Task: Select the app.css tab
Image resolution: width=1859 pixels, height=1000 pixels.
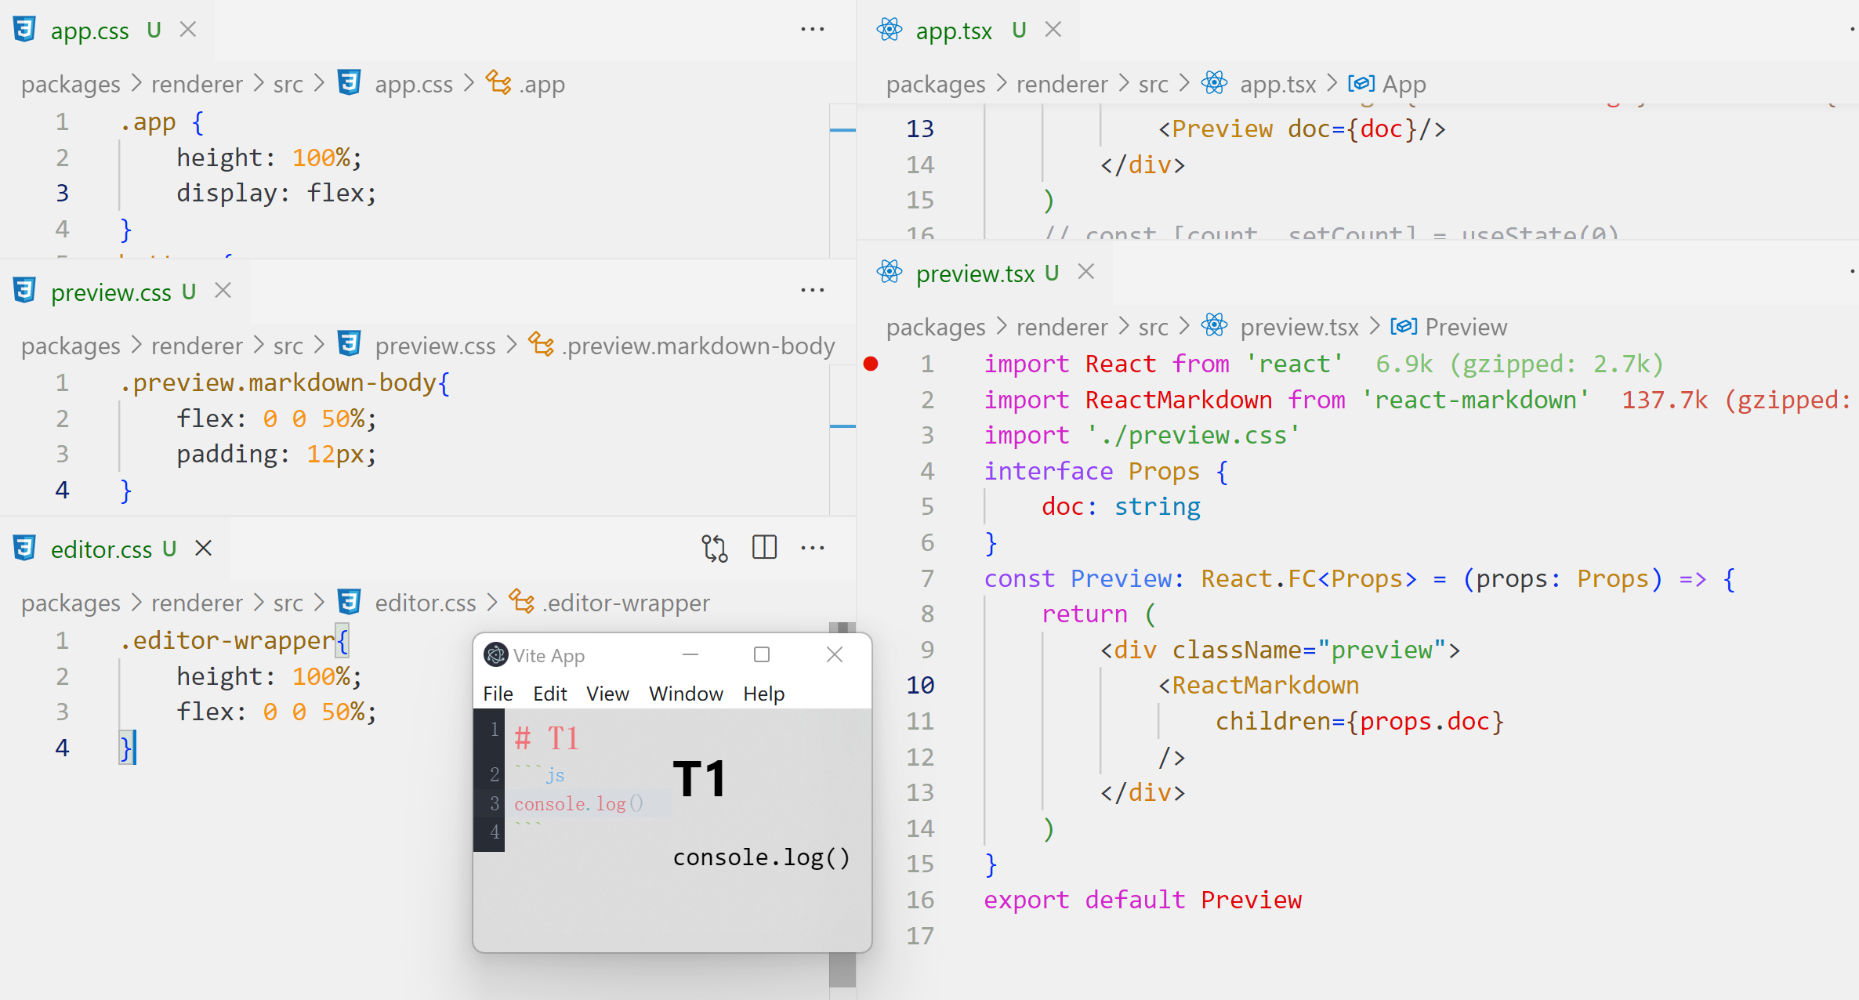Action: (107, 31)
